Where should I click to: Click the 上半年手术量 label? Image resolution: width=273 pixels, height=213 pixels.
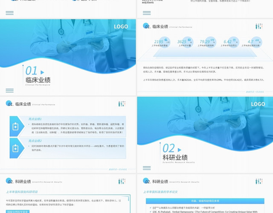click(185, 46)
